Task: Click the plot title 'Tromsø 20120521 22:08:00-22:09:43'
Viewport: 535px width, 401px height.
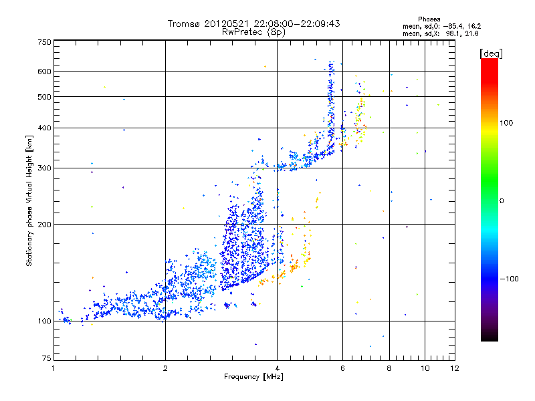Action: pos(253,23)
